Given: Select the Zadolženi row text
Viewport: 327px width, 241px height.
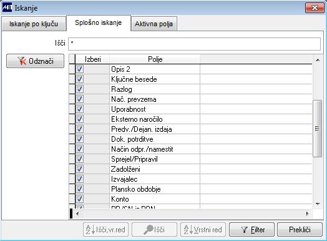Looking at the screenshot, I should (125, 169).
